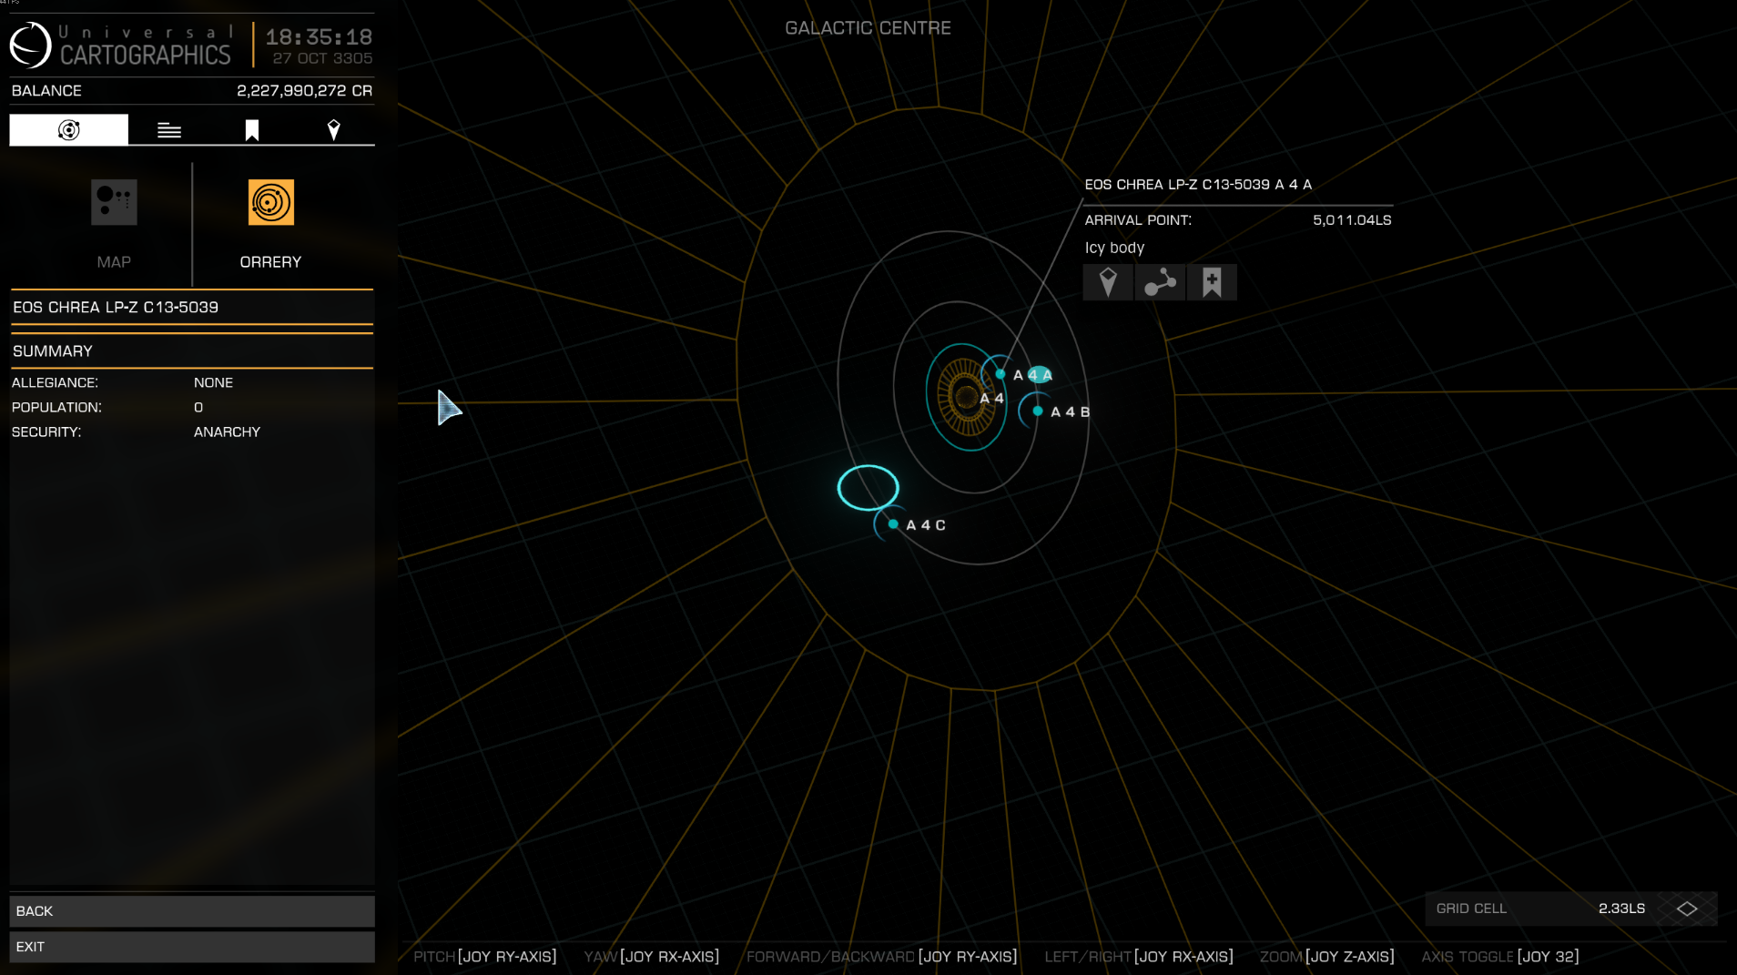Click POPULATION value 0
Viewport: 1737px width, 975px height.
click(198, 408)
